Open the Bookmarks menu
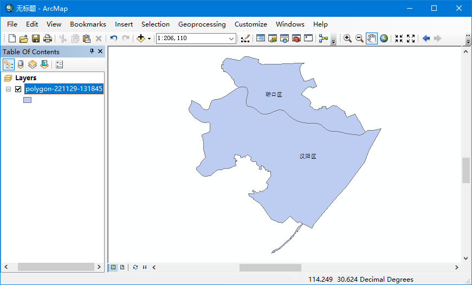This screenshot has height=285, width=472. [88, 24]
